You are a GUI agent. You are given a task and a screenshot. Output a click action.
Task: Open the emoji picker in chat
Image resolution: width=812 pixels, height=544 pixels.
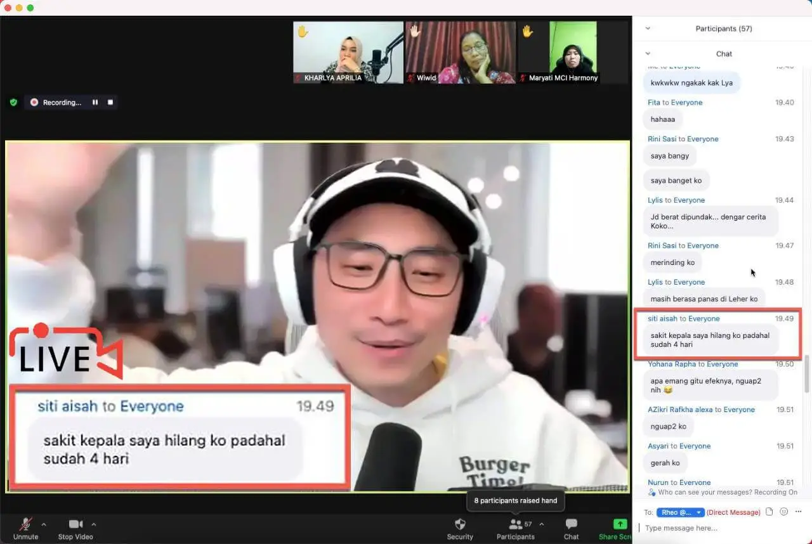[x=784, y=512]
